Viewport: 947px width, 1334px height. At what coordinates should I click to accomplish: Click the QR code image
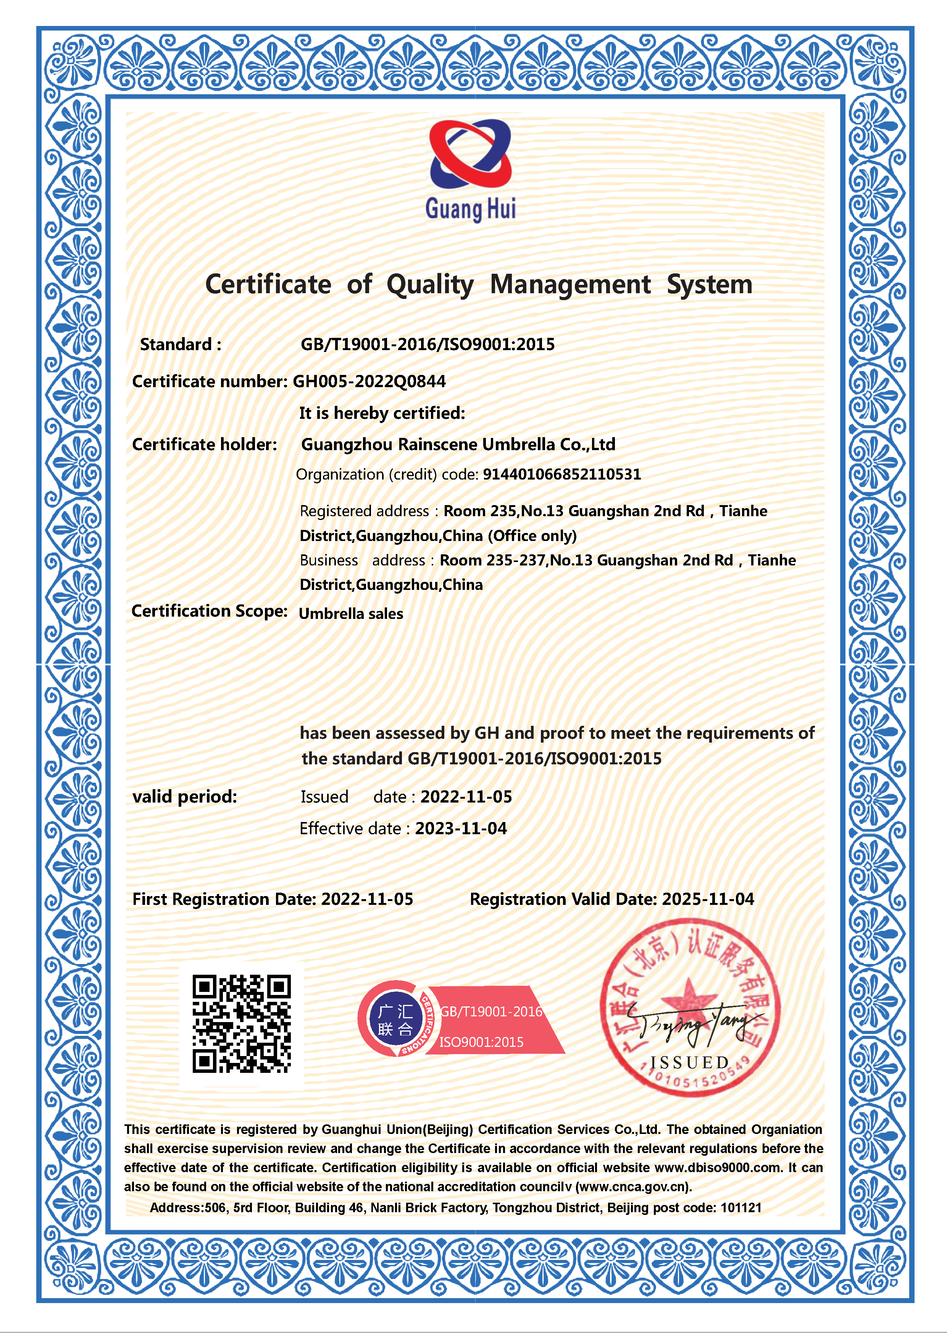(x=241, y=1024)
